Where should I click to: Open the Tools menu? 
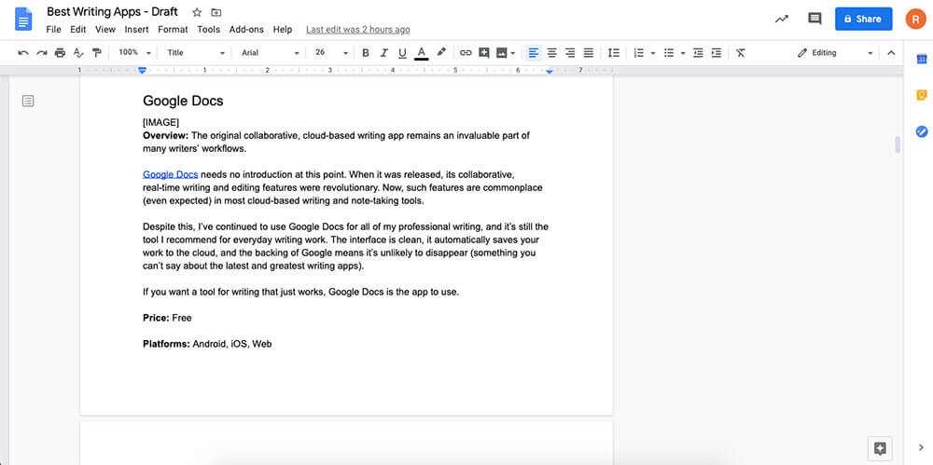[209, 29]
